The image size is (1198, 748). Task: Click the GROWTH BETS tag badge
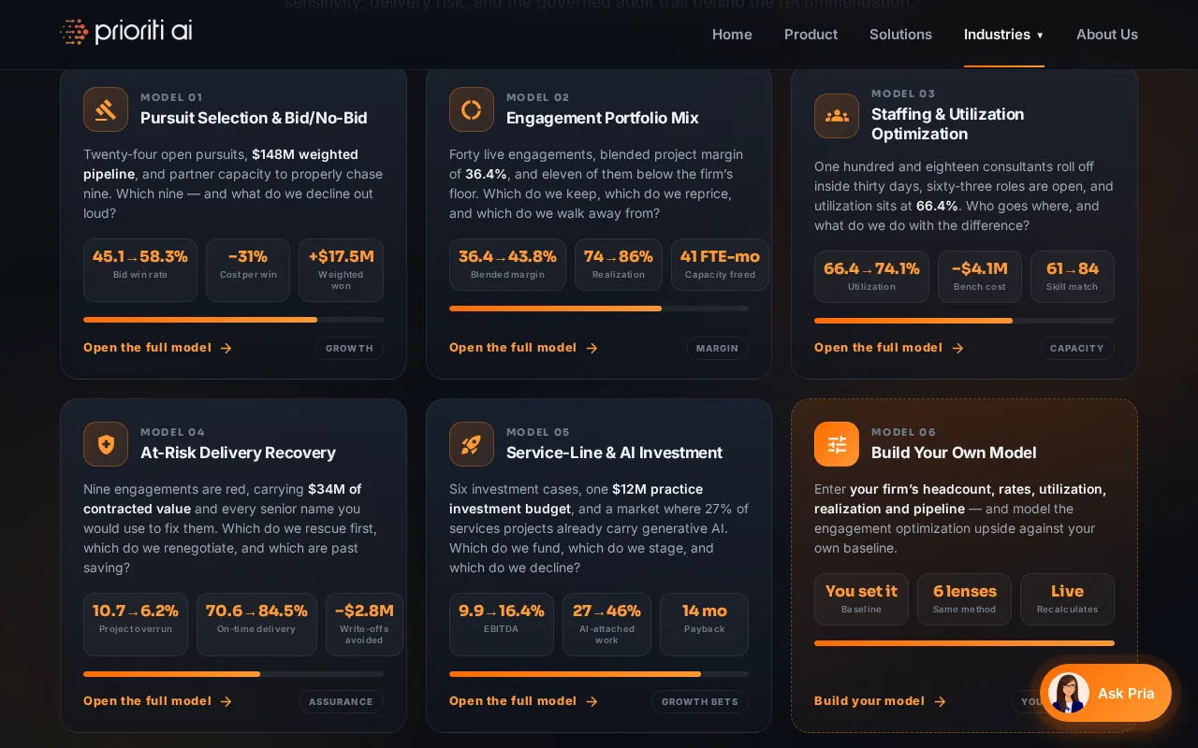(700, 701)
